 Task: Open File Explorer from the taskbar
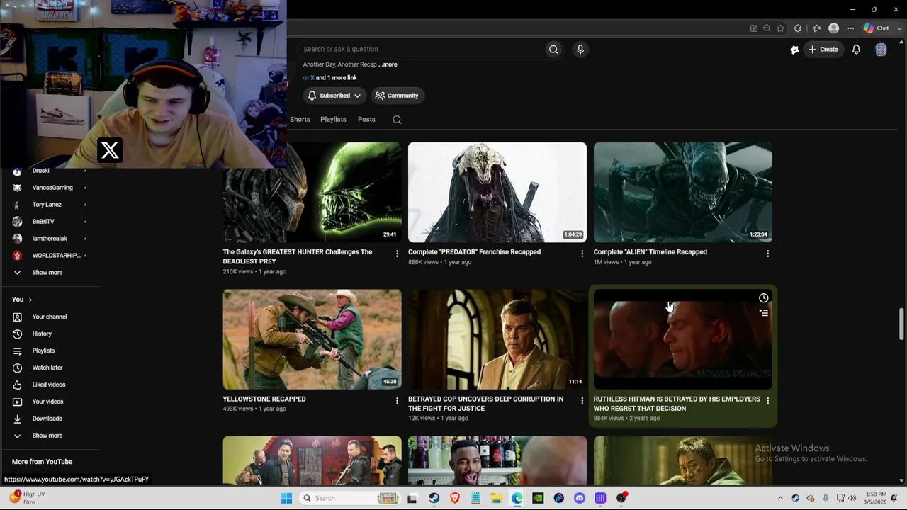tap(496, 498)
